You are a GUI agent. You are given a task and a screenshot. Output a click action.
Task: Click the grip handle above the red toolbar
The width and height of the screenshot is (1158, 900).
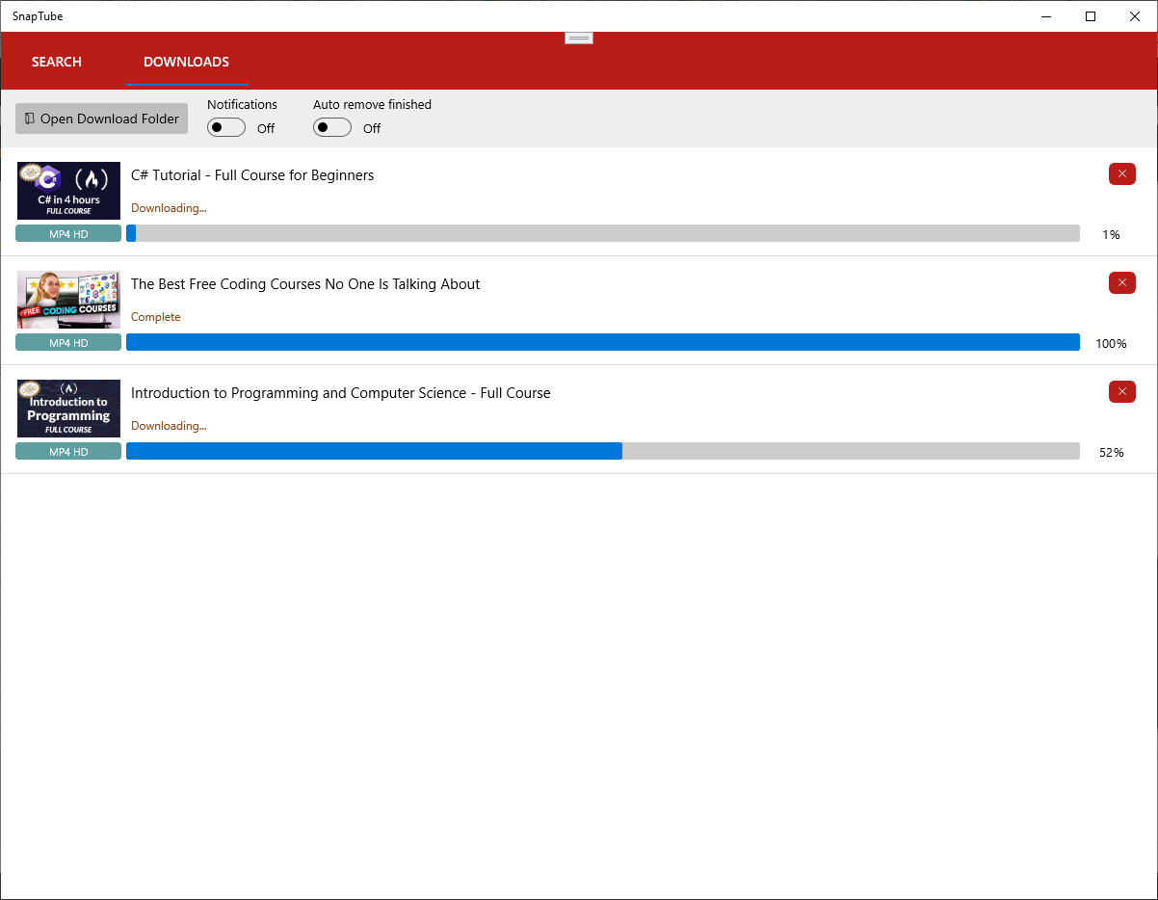578,37
